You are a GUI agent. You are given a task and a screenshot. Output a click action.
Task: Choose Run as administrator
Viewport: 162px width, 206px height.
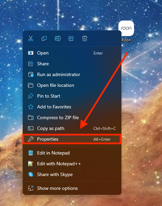tap(72, 75)
